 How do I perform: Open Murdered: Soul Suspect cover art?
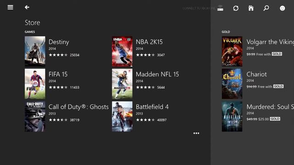pos(232,116)
